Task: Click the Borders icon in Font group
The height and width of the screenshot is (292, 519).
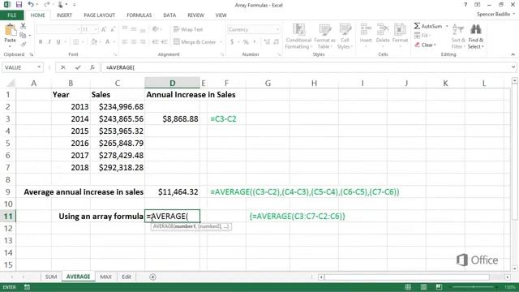Action: pyautogui.click(x=75, y=42)
